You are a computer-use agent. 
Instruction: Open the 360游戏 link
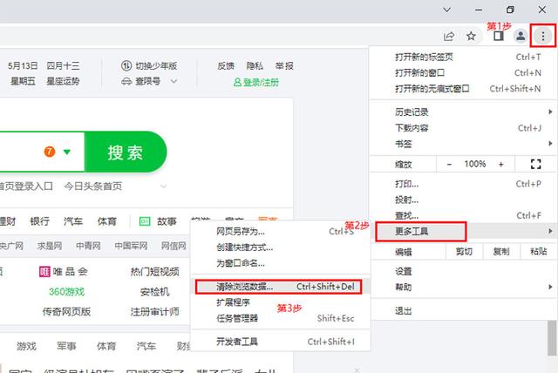66,291
